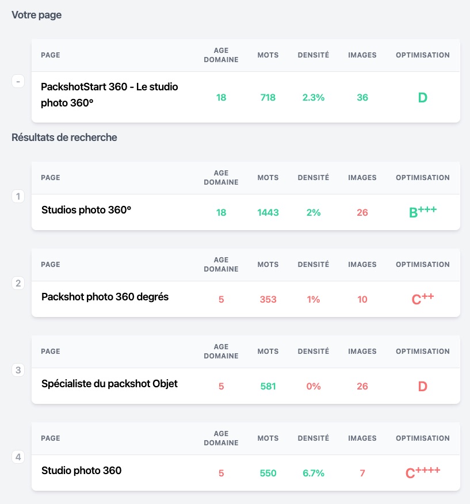Click the 718 word count value
Screen dimensions: 470x504
point(268,98)
